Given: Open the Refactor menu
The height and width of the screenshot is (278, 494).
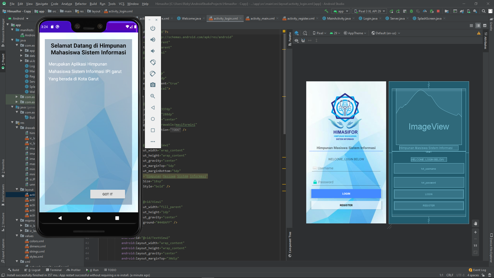Looking at the screenshot, I should (x=81, y=4).
